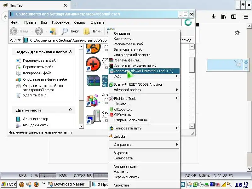Open the Сервис menu
The height and width of the screenshot is (189, 252).
tap(80, 22)
